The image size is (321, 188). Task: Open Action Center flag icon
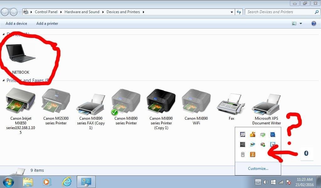[288, 182]
